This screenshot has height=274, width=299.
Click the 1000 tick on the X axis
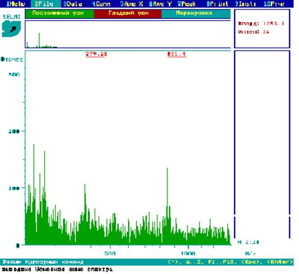point(188,253)
